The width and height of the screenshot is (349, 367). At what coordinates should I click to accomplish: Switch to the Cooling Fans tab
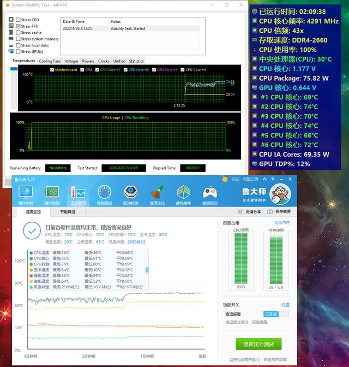[50, 61]
